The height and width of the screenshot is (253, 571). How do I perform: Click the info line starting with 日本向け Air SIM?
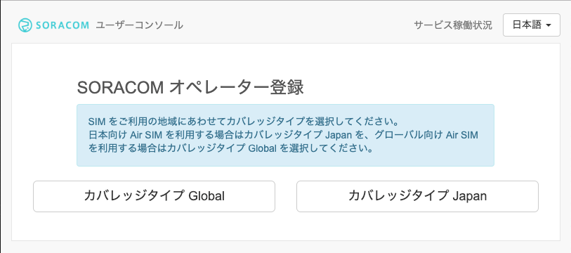point(283,135)
